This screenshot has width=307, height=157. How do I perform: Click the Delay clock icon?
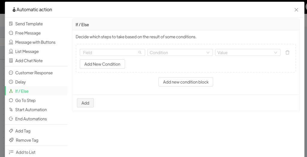click(11, 82)
